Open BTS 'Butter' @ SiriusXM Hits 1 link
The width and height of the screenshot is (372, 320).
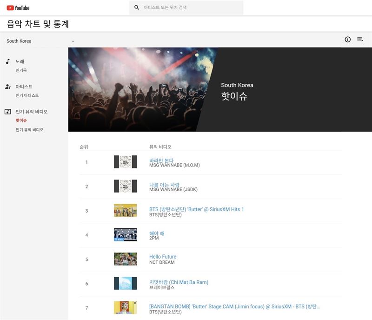click(196, 209)
